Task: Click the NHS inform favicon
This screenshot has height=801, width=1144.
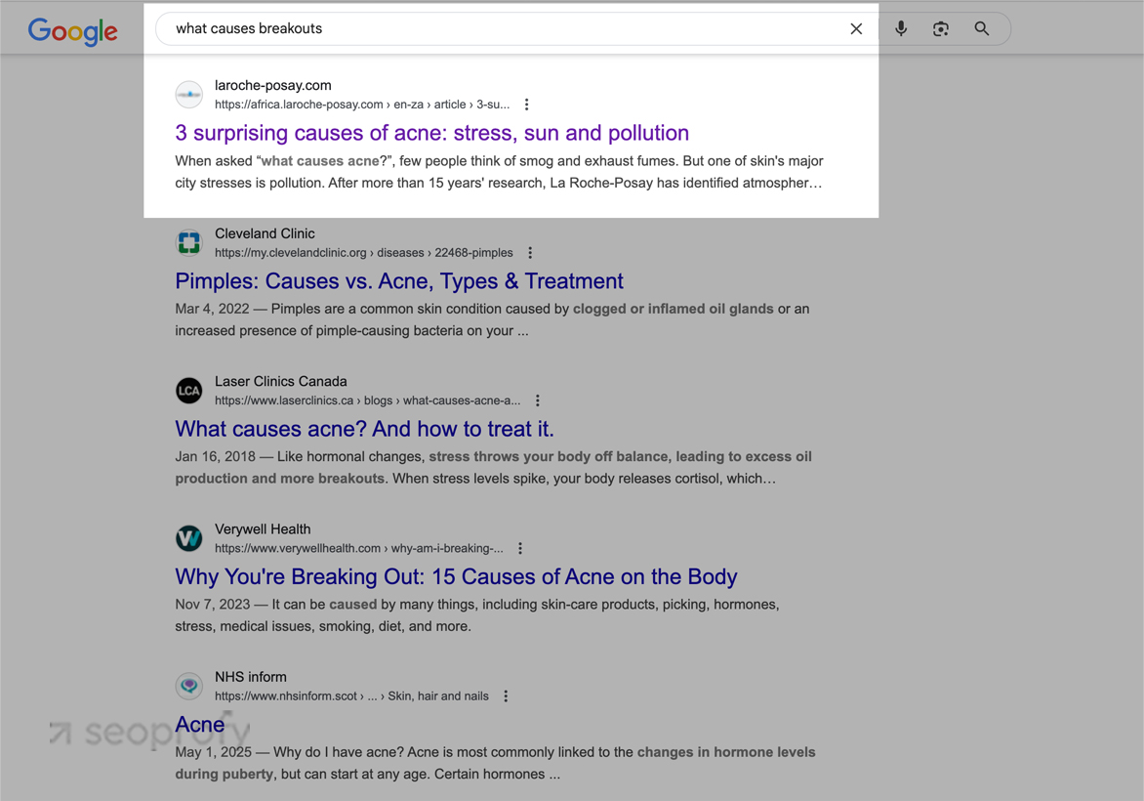Action: tap(189, 686)
